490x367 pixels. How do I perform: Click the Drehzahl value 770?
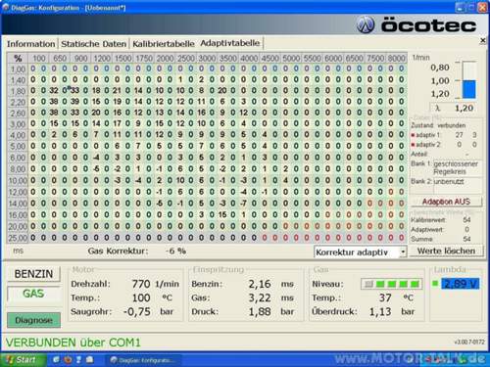141,284
